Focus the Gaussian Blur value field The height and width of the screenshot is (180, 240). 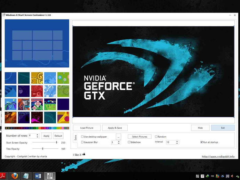pyautogui.click(x=114, y=142)
